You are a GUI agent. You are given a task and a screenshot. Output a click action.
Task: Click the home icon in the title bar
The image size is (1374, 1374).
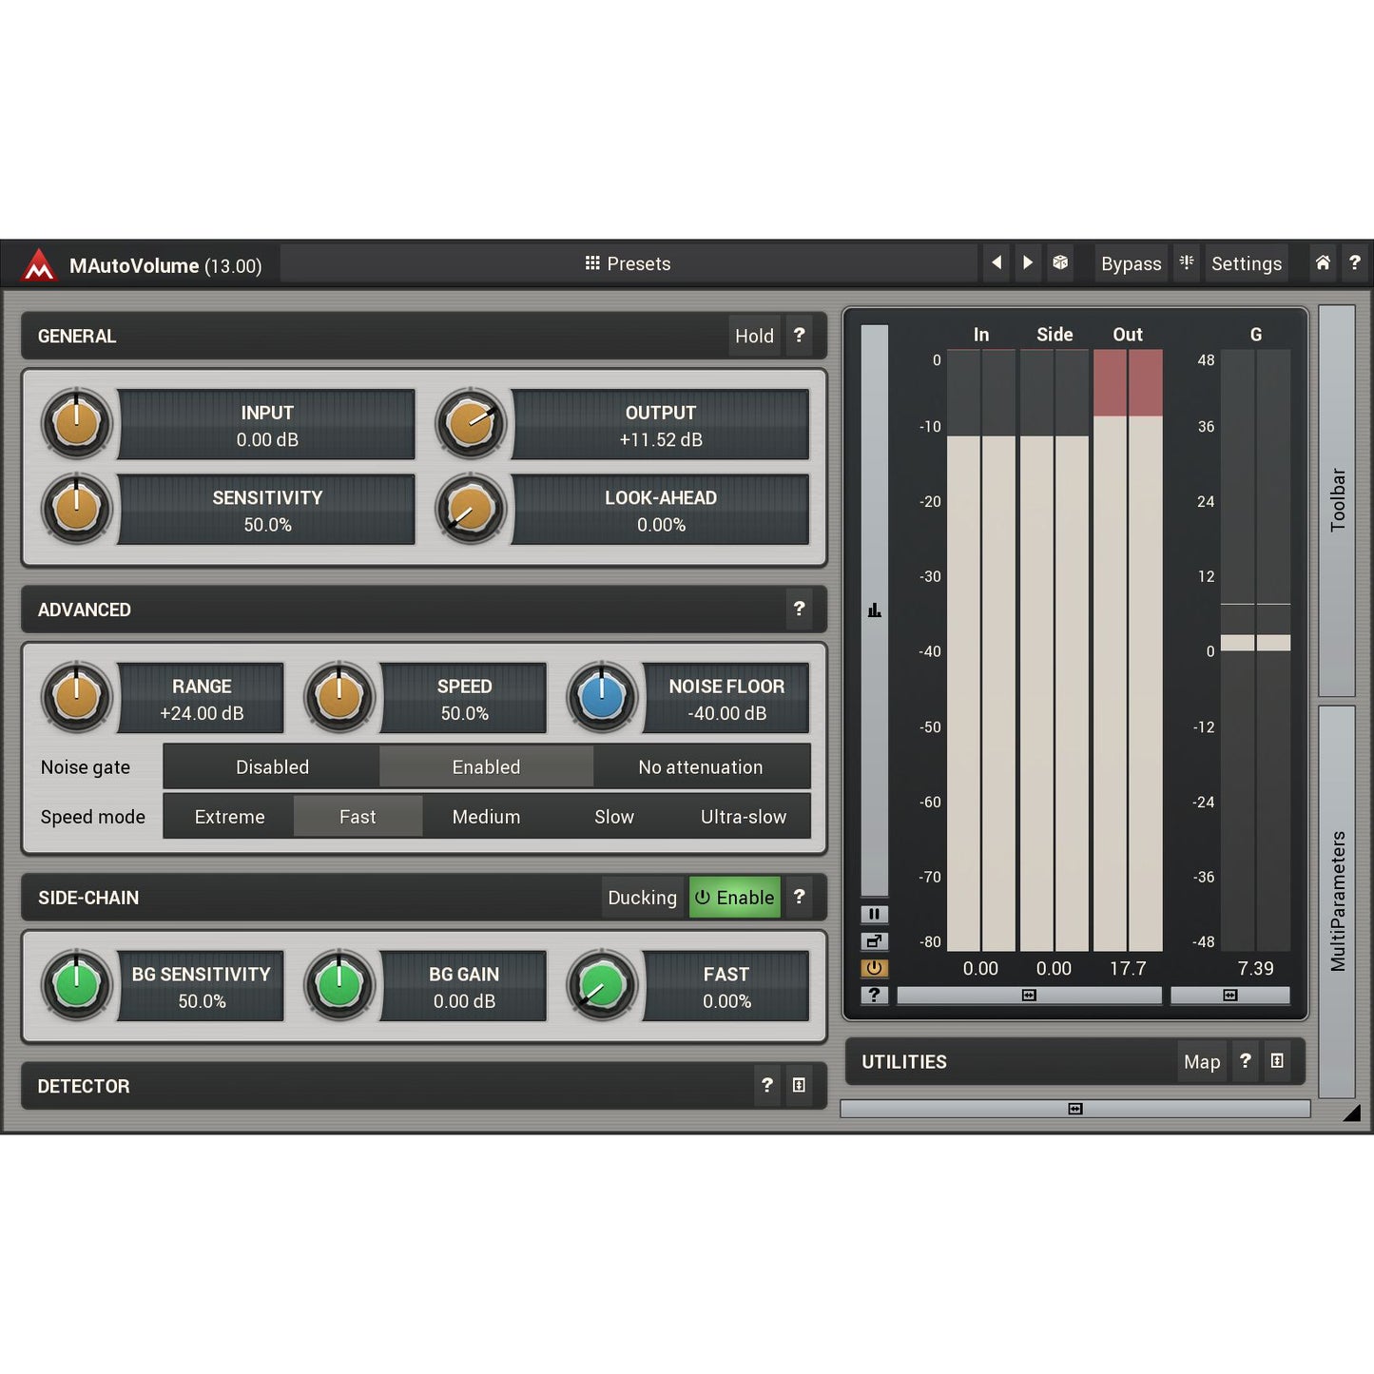pos(1322,263)
